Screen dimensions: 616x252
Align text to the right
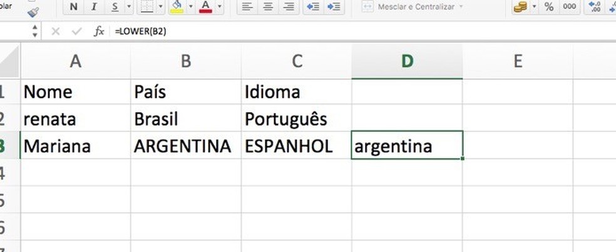click(x=289, y=7)
